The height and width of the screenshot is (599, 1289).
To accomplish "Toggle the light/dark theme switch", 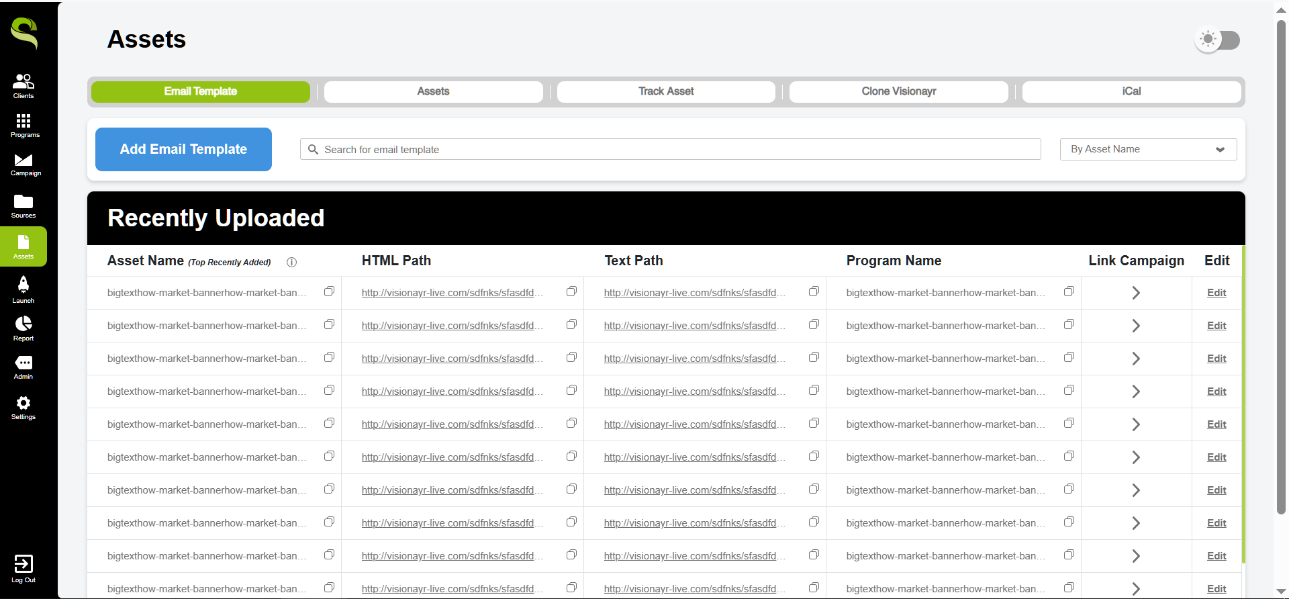I will [1217, 40].
